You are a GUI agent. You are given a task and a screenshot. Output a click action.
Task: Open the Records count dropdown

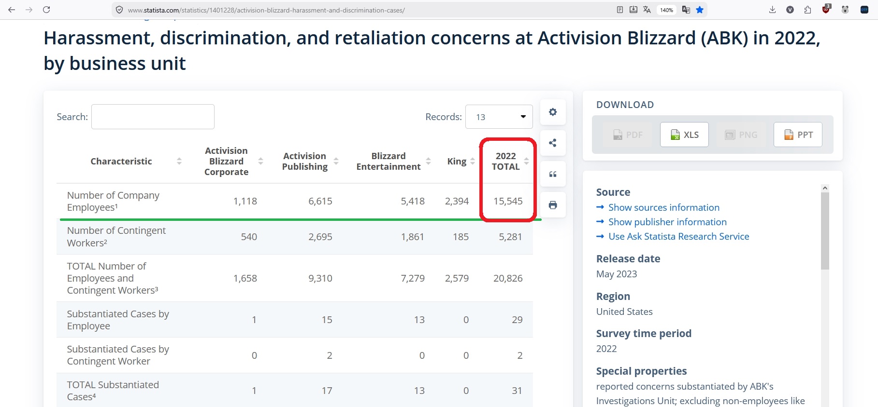[x=499, y=117]
